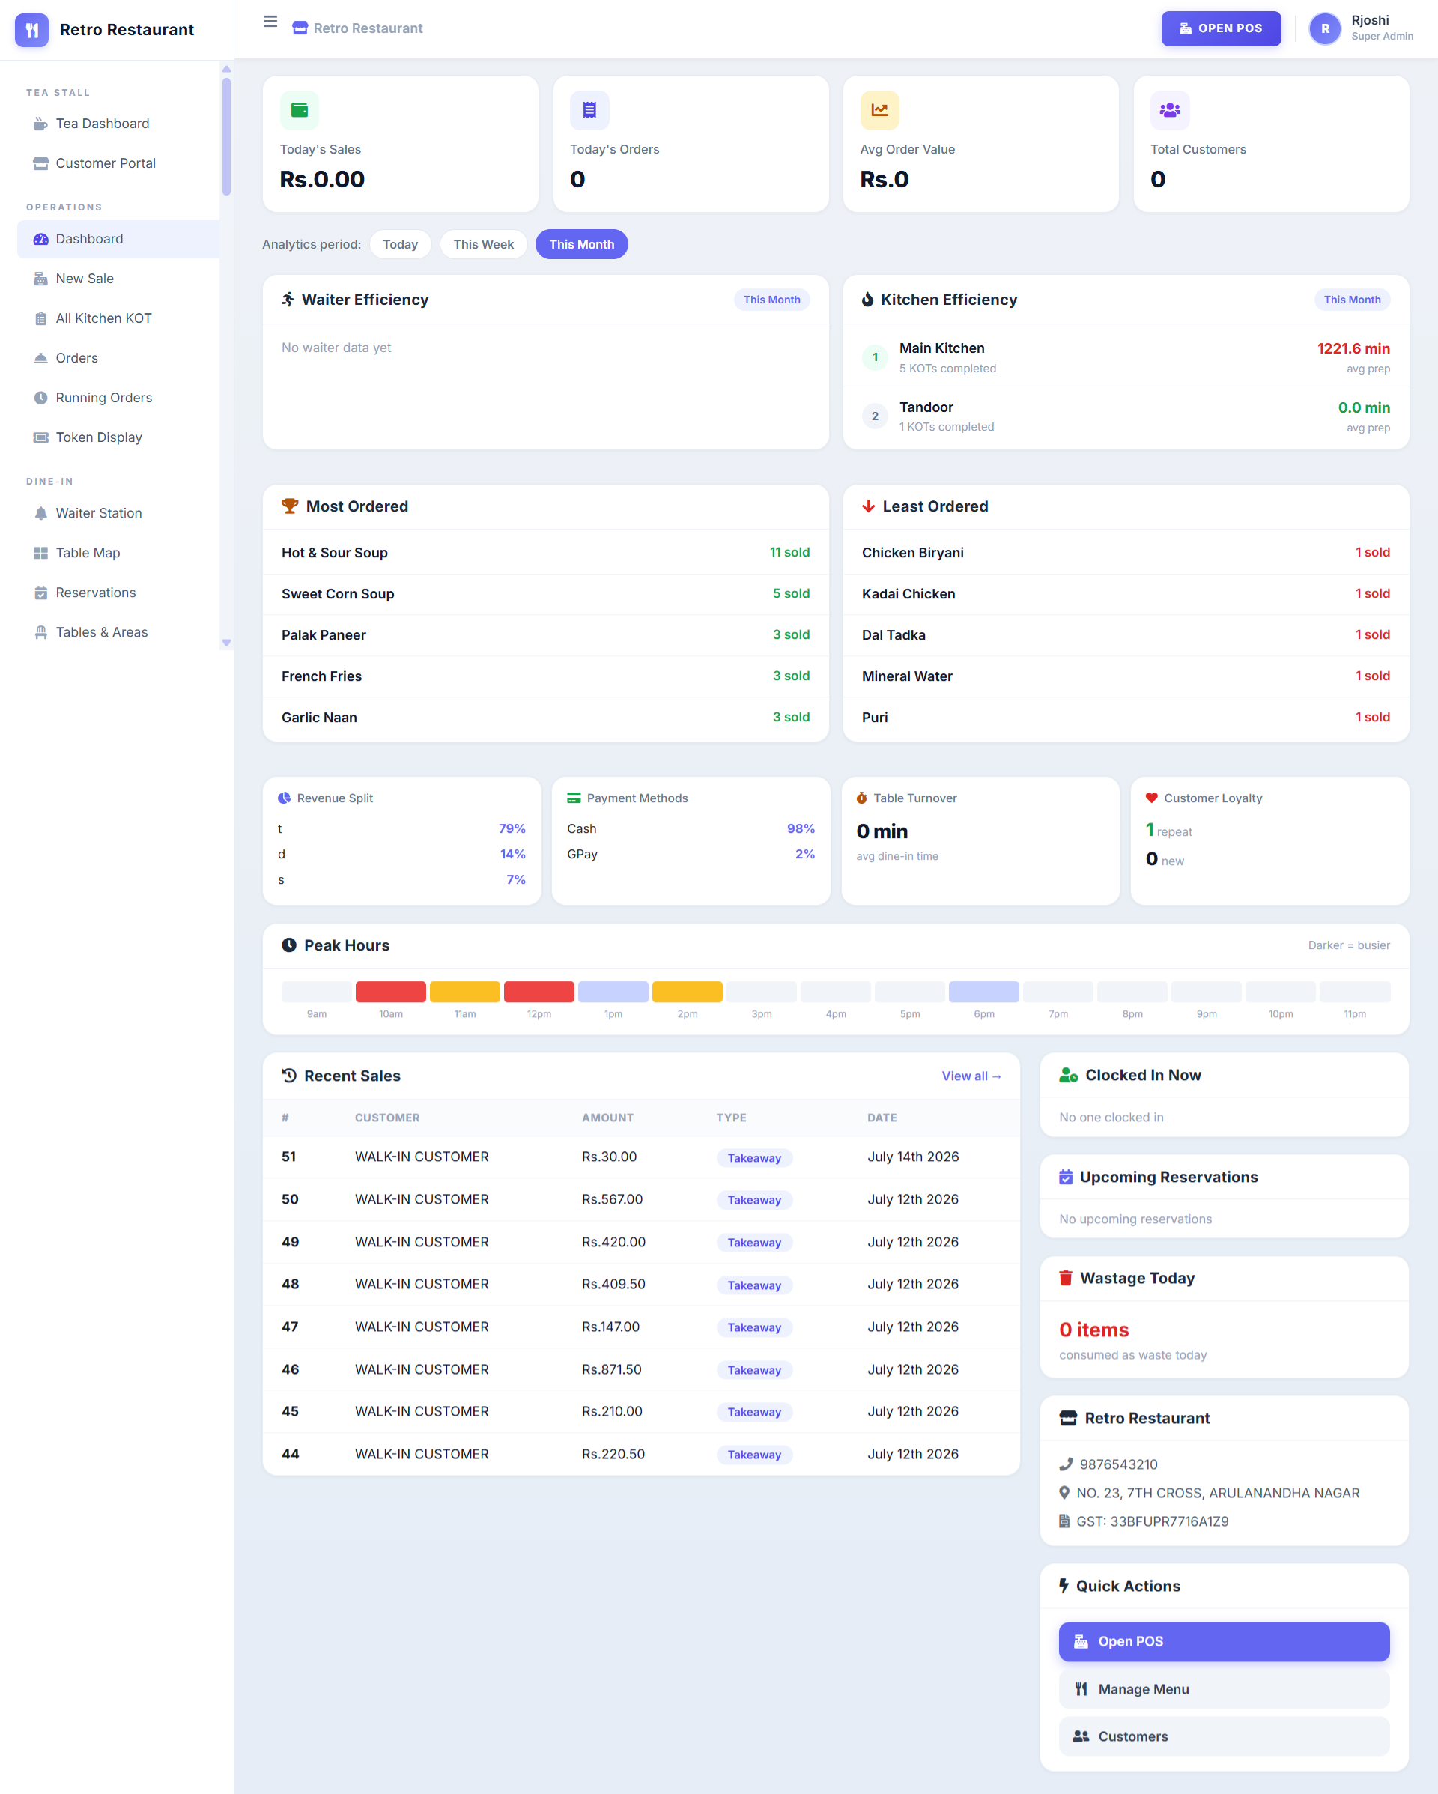Screen dimensions: 1438x1794
Task: Click the Retro Restaurant breadcrumb link
Action: [368, 28]
